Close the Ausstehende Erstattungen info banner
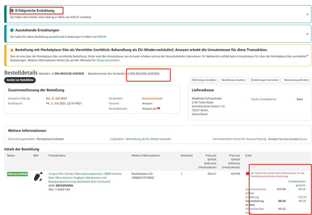Image resolution: width=312 pixels, height=215 pixels. (x=307, y=34)
